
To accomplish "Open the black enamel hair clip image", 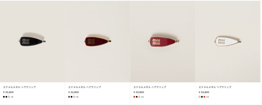I will [32, 41].
